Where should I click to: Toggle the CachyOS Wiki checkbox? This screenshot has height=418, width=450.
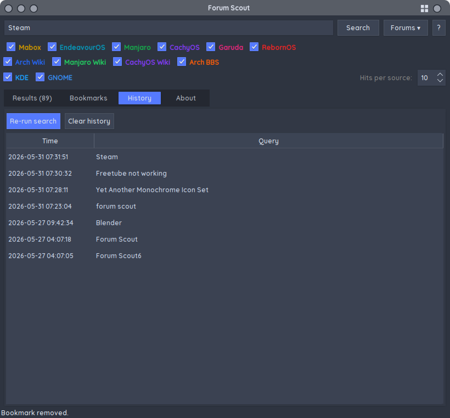pos(117,62)
